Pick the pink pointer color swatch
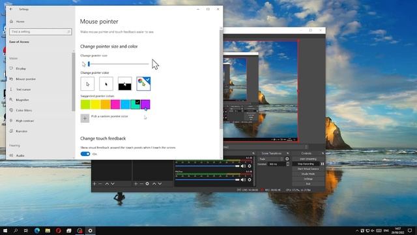 [x=115, y=104]
